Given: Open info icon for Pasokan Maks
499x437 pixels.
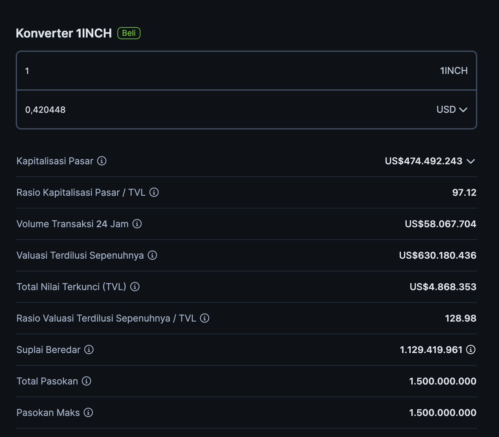Looking at the screenshot, I should (x=88, y=413).
